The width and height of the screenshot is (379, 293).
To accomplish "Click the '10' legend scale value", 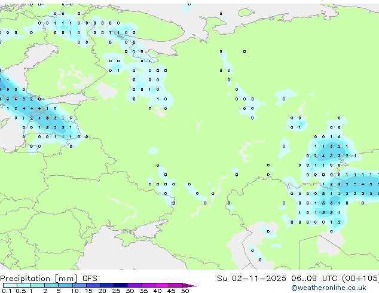I will (75, 291).
